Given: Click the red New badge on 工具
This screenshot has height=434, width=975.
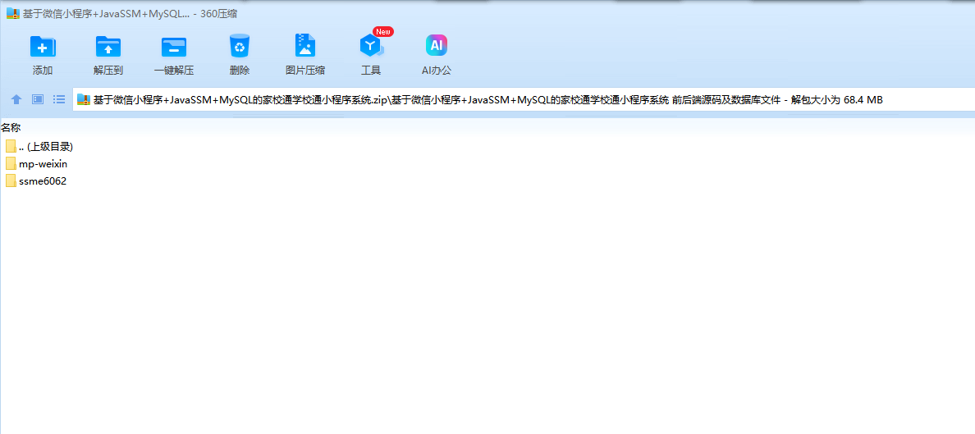Looking at the screenshot, I should [x=383, y=31].
